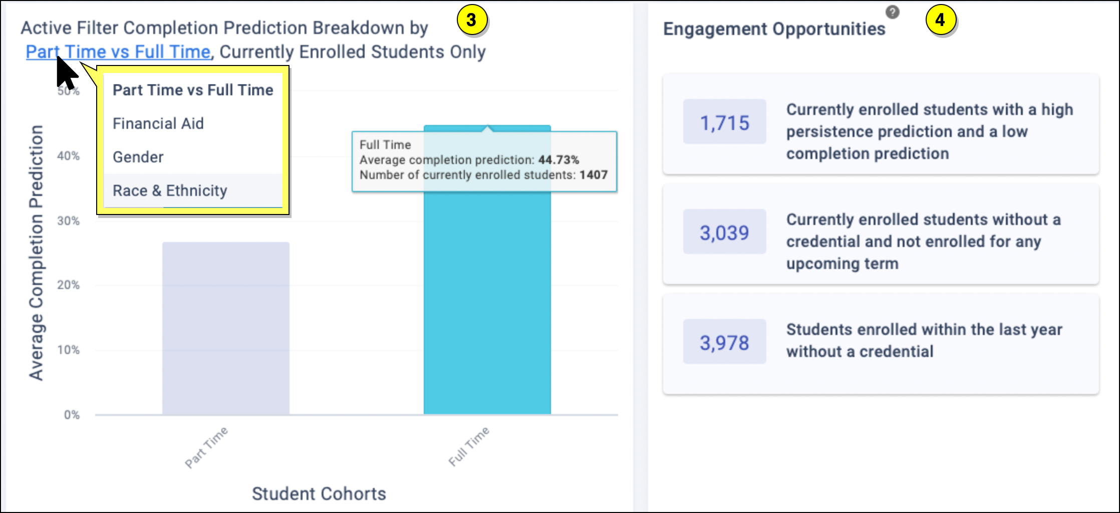Click the Engagement Opportunities heading
Image resolution: width=1120 pixels, height=513 pixels.
pos(774,29)
